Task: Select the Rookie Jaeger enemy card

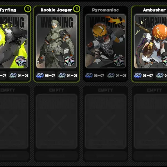Action: click(x=57, y=44)
